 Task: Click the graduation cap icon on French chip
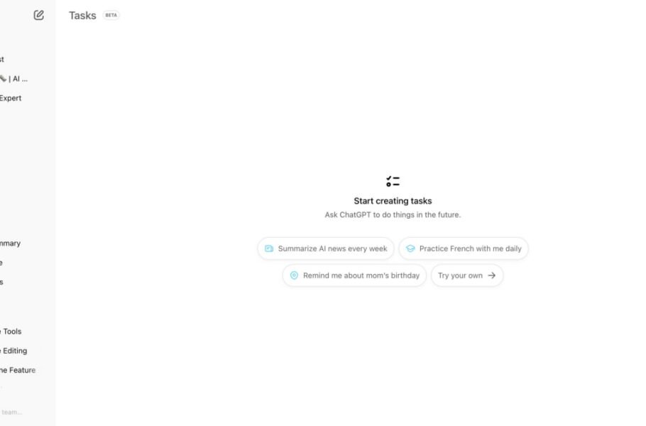(x=410, y=248)
